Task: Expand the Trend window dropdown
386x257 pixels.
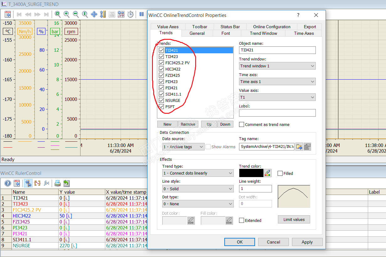Action: click(x=277, y=66)
